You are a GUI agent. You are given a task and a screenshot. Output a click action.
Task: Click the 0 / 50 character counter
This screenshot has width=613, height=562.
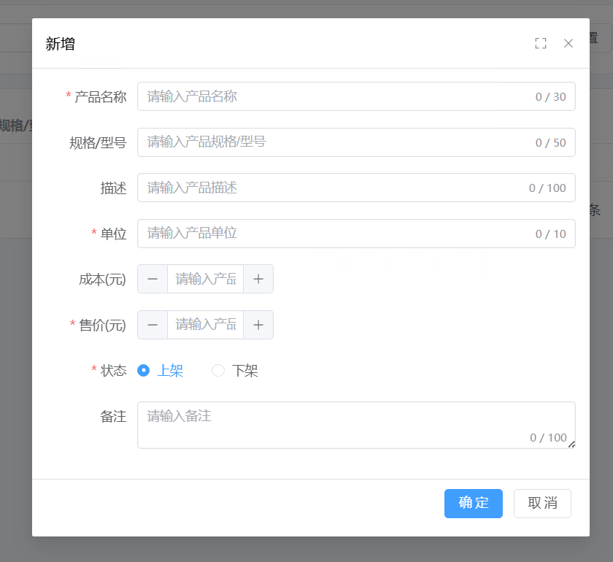click(550, 143)
